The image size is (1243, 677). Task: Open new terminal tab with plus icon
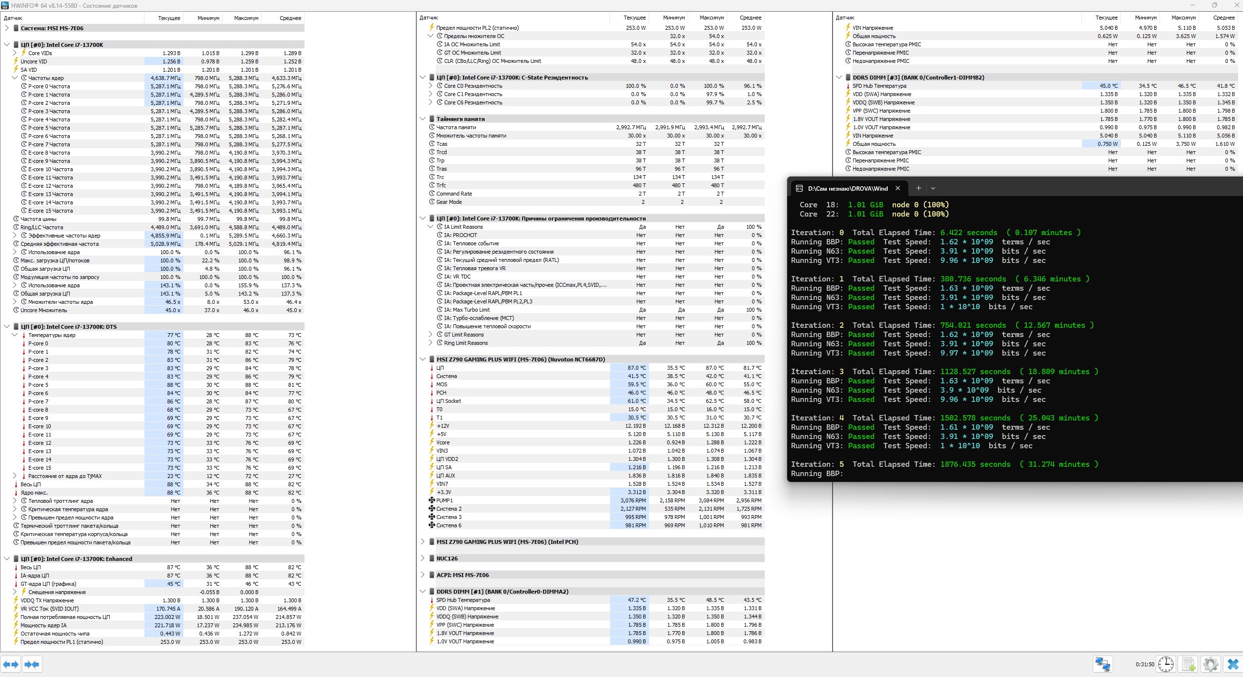click(918, 188)
